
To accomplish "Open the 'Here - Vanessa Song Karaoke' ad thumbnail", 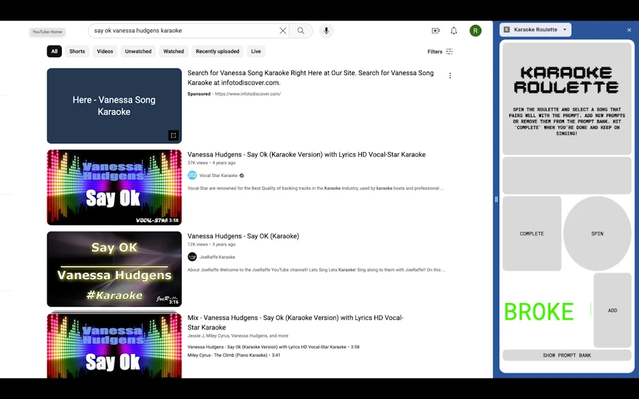I will [114, 106].
